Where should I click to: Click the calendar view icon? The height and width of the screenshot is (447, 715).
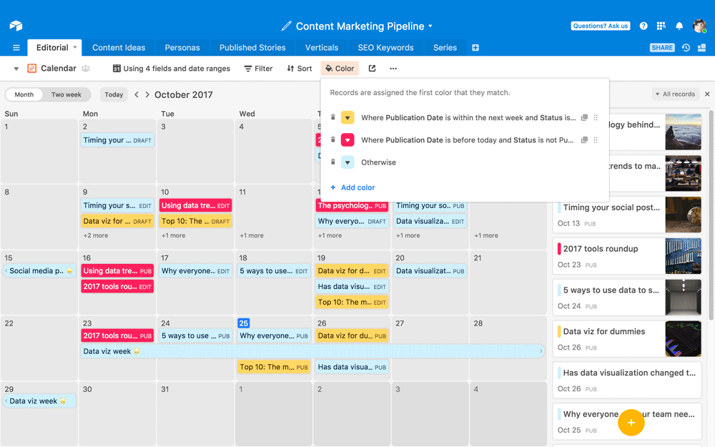32,69
